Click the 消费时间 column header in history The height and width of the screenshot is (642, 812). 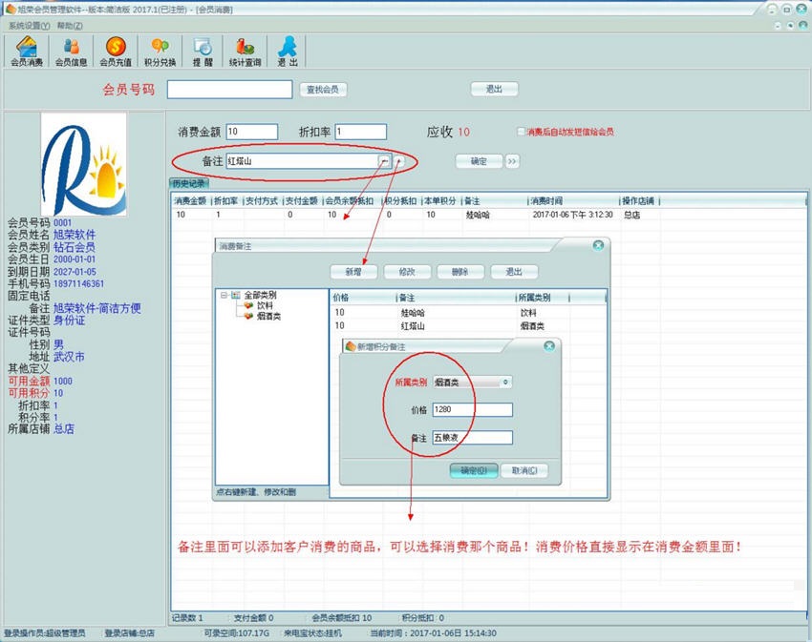573,200
